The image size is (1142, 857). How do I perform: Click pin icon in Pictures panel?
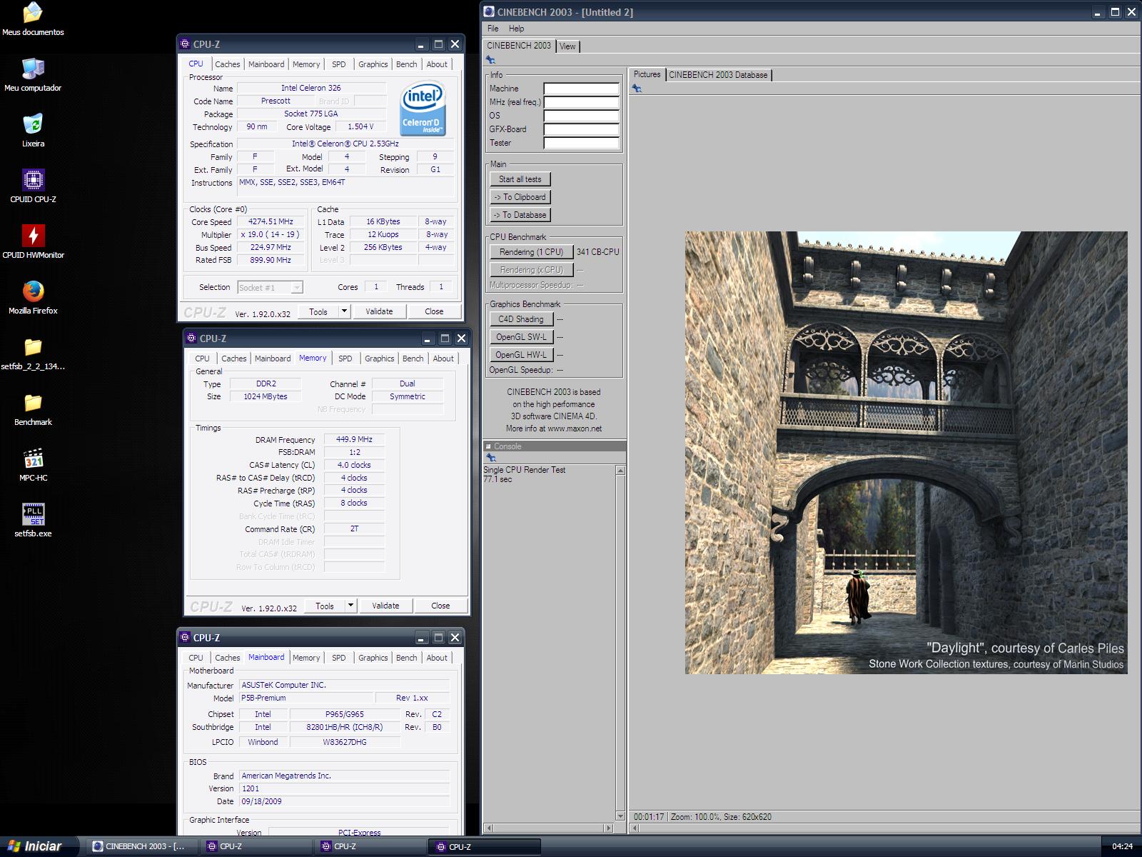(637, 89)
